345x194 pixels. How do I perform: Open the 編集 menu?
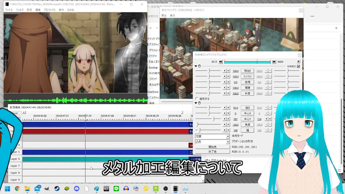[x=38, y=10]
